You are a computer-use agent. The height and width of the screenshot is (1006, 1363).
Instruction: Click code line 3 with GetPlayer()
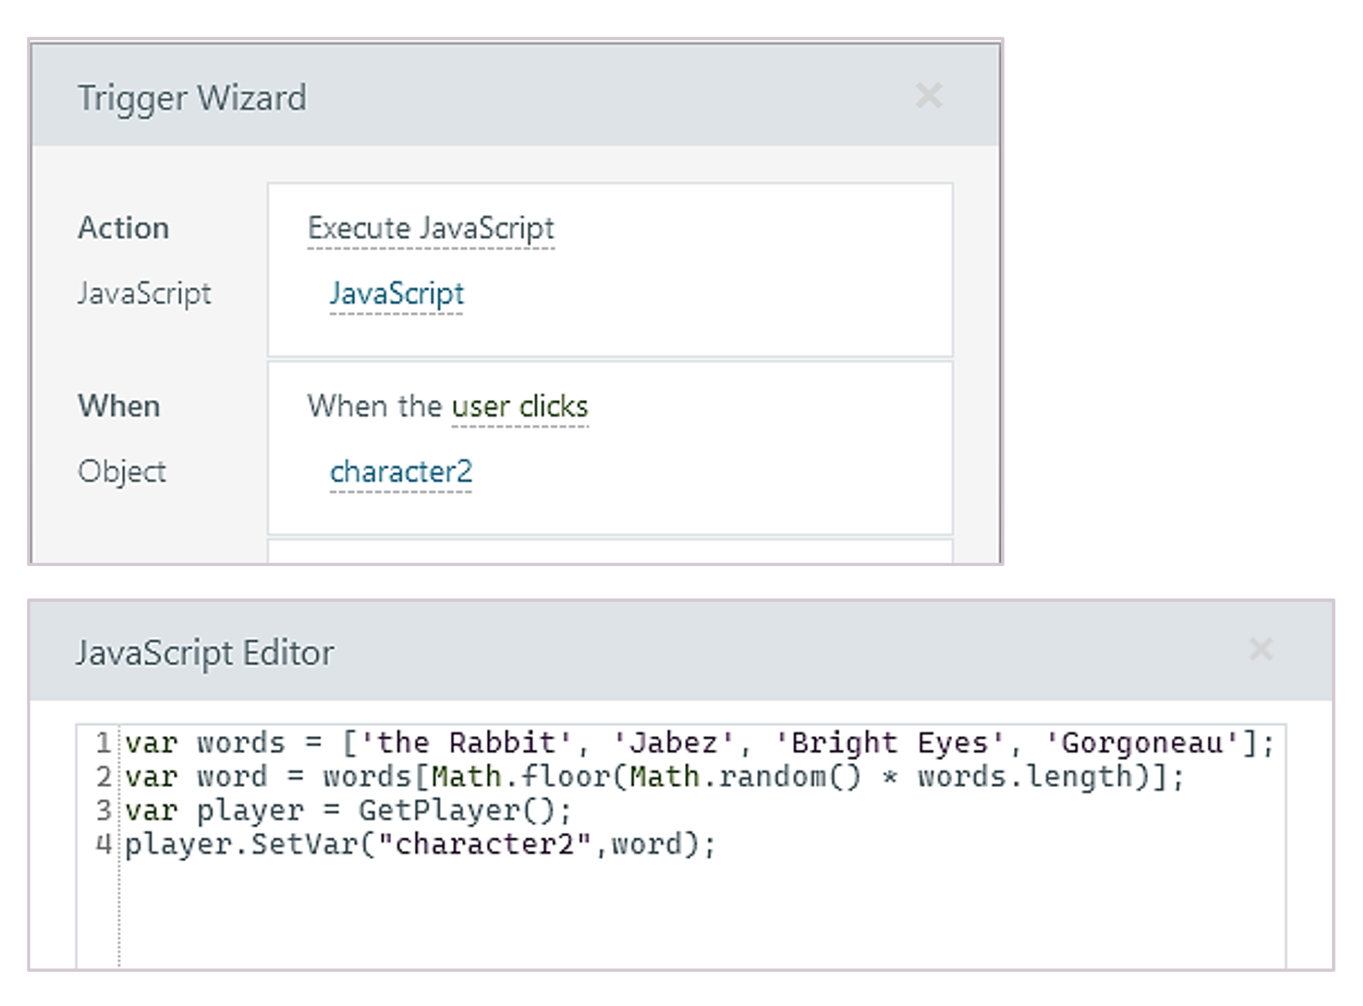349,811
